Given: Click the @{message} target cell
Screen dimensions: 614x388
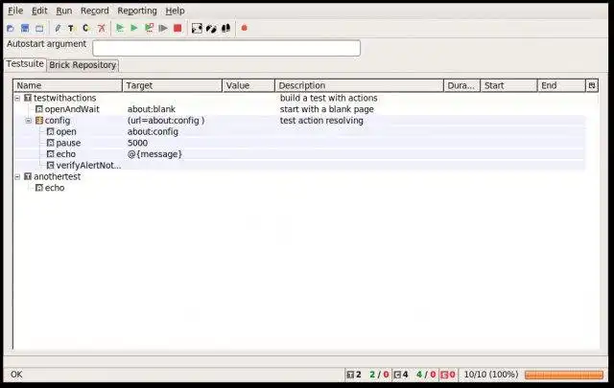Looking at the screenshot, I should coord(154,154).
